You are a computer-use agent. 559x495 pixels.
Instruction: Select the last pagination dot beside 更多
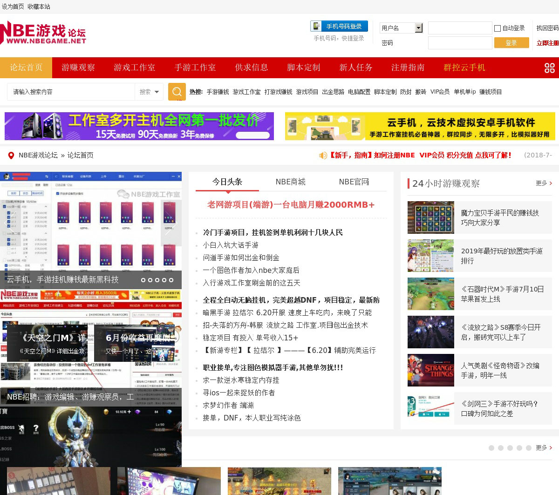[528, 448]
